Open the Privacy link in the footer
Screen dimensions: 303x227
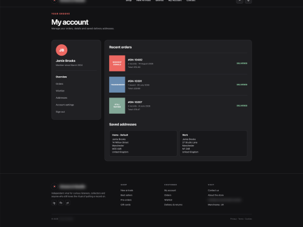click(233, 219)
